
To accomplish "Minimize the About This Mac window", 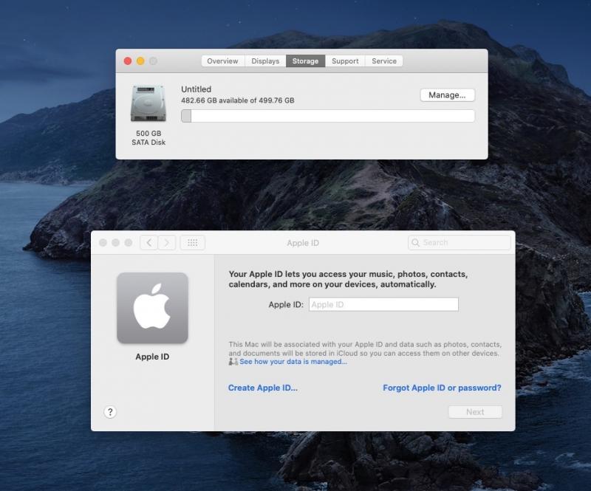I will pyautogui.click(x=140, y=61).
